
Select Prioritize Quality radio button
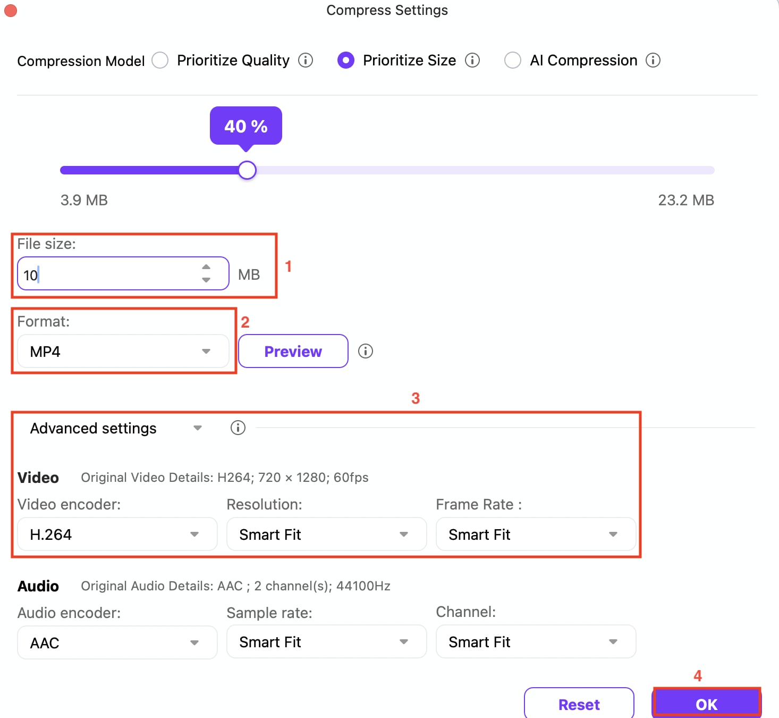click(x=160, y=60)
